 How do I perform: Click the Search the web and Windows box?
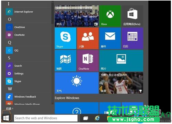[46, 118]
